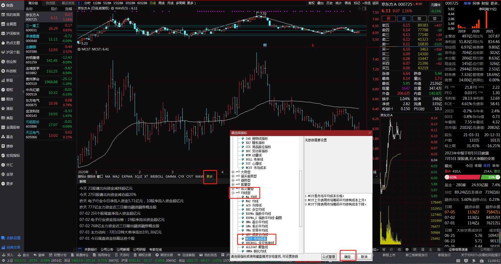Collapse the 均线型 indicator category
The image size is (501, 264).
[x=233, y=193]
